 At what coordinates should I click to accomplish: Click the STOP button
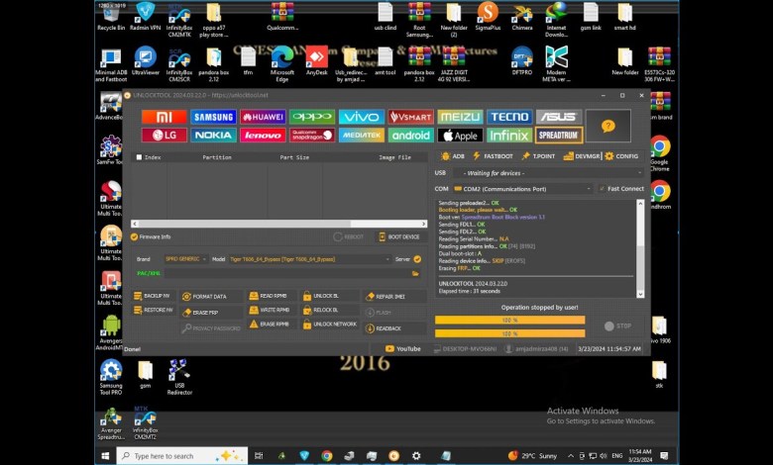pos(618,325)
